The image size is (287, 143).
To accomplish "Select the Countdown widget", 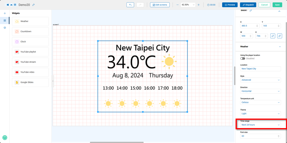I will point(30,32).
